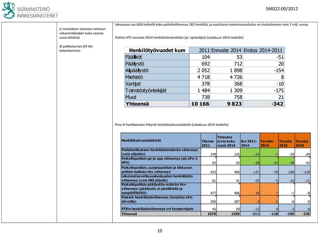Click the 'Yhteensä' label in upper table
318x233 pixels.
coord(137,104)
